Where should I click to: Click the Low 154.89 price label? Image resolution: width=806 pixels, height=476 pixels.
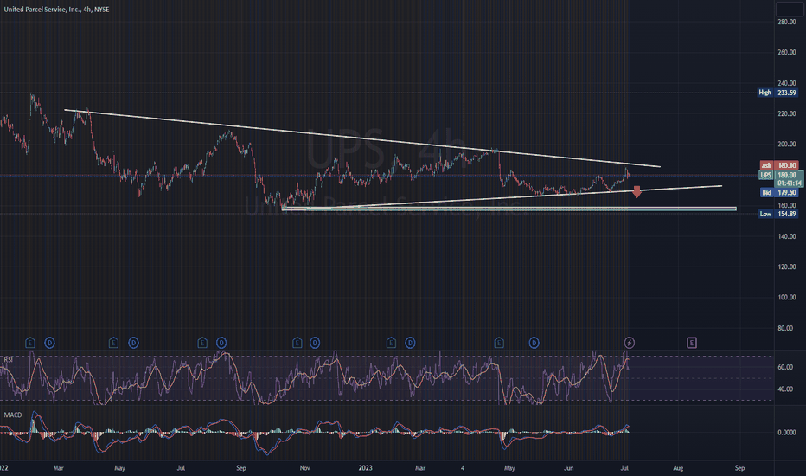(778, 214)
